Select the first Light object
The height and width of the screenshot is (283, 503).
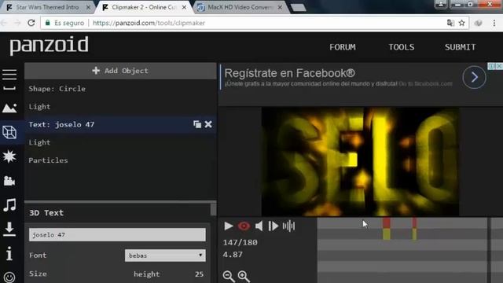point(120,107)
